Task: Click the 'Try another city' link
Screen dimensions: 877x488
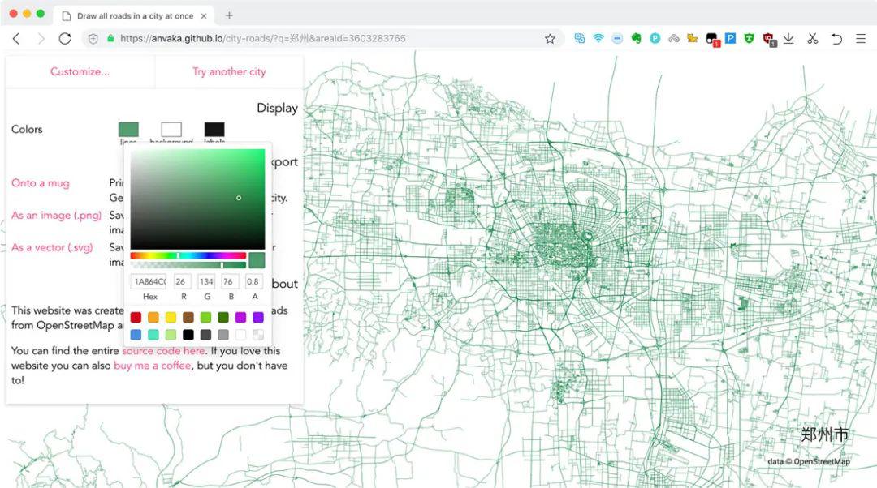Action: click(229, 71)
